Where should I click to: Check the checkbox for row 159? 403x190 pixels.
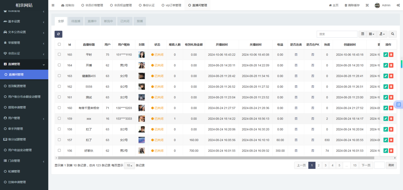59,118
